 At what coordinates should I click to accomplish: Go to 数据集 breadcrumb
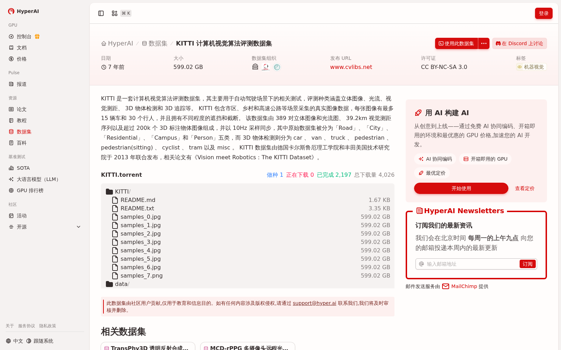(x=155, y=43)
